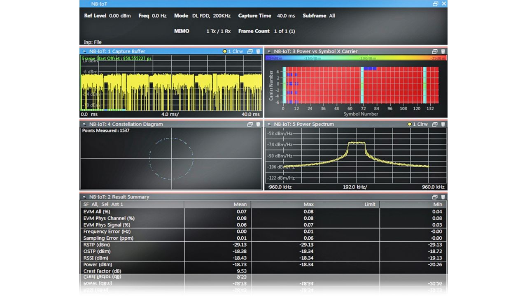Click the 'Mean' column header in Result Summary
Image resolution: width=527 pixels, height=296 pixels.
[240, 204]
